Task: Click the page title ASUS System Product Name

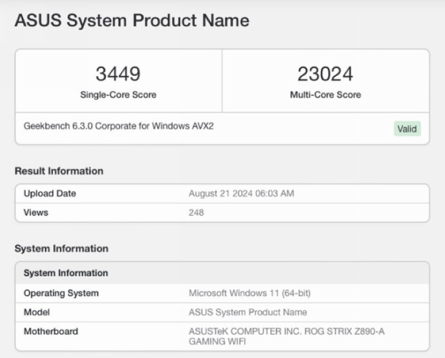Action: [132, 21]
